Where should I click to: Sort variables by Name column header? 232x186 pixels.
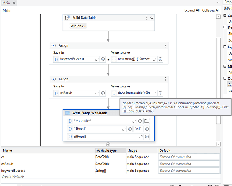[48, 151]
